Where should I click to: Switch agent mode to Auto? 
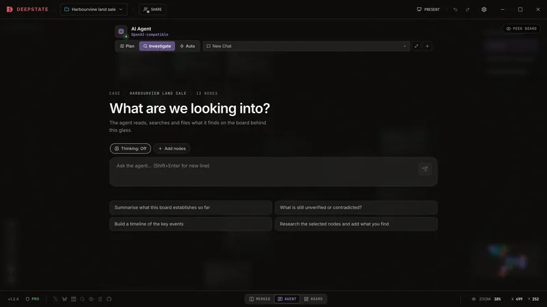click(x=187, y=46)
